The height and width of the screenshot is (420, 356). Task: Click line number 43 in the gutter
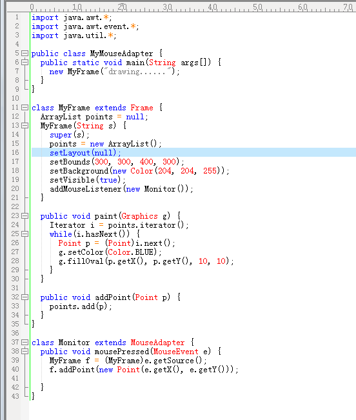point(15,397)
